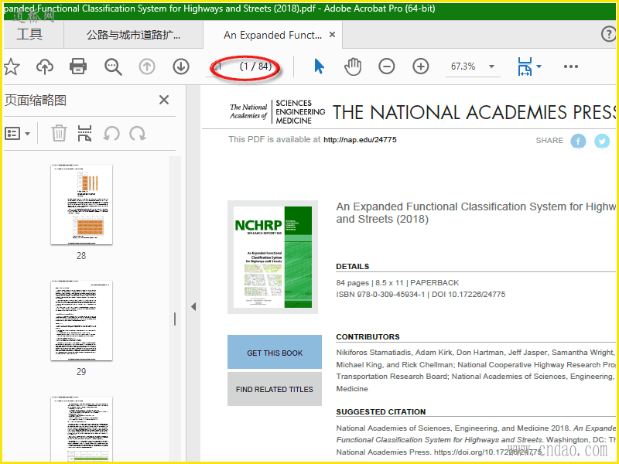
Task: Switch to the 工具 tab
Action: (29, 35)
